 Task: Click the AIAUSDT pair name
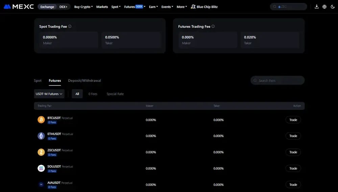54,183
